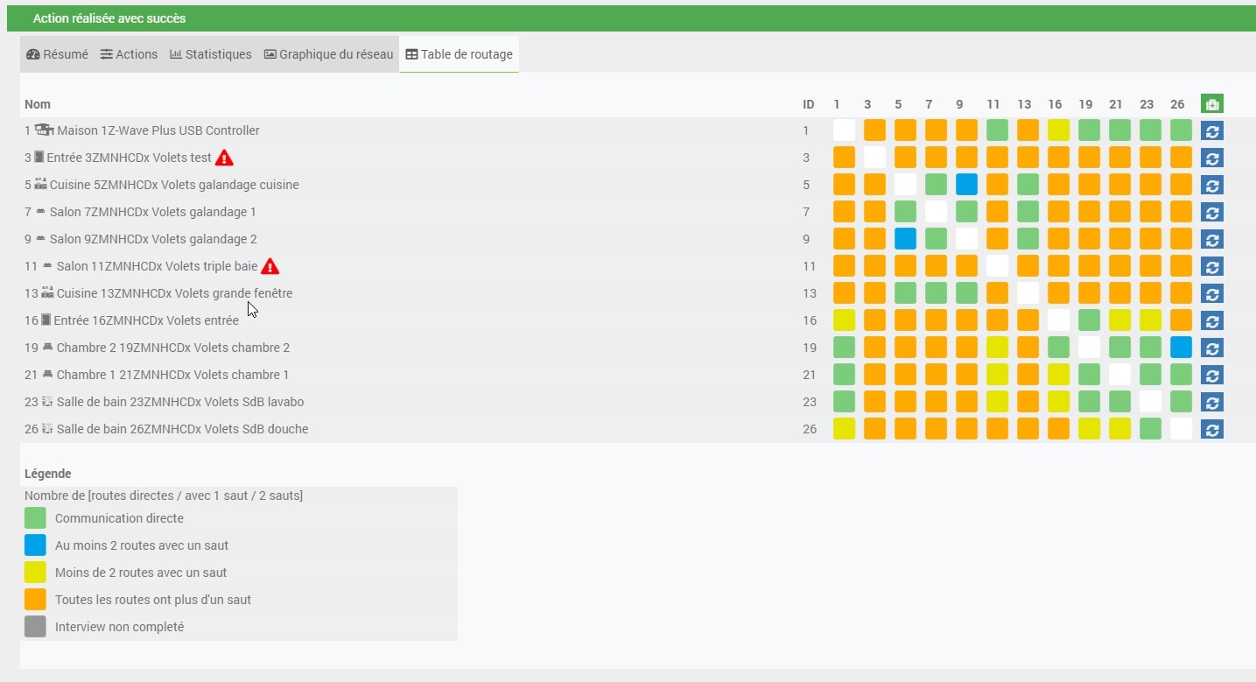Refresh routing for Volets triple baie
Viewport: 1256px width, 682px height.
[x=1211, y=267]
